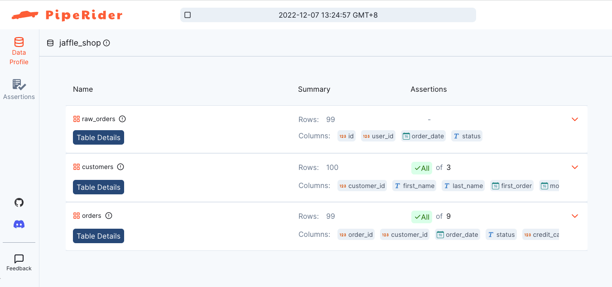Click the All assertions badge for orders

[422, 217]
